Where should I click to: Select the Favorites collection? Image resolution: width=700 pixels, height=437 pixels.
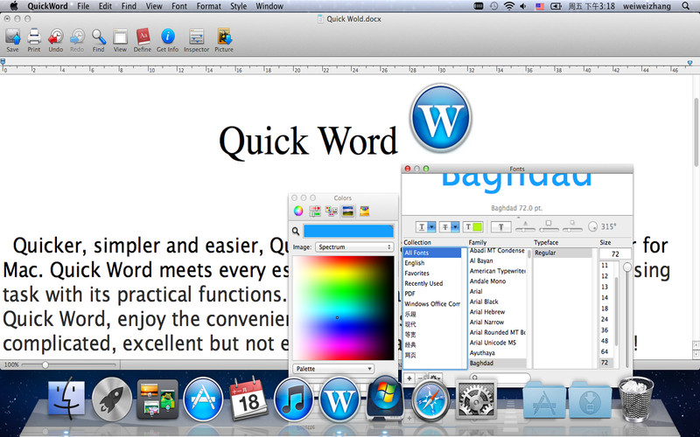click(432, 274)
